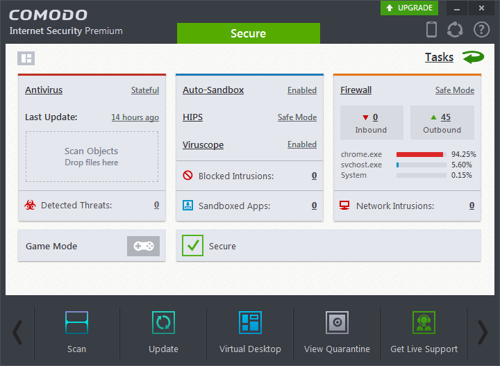The width and height of the screenshot is (500, 366).
Task: Click the green UPGRADE button
Action: click(x=409, y=8)
